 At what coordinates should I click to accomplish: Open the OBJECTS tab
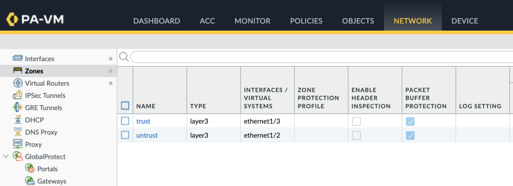[358, 21]
